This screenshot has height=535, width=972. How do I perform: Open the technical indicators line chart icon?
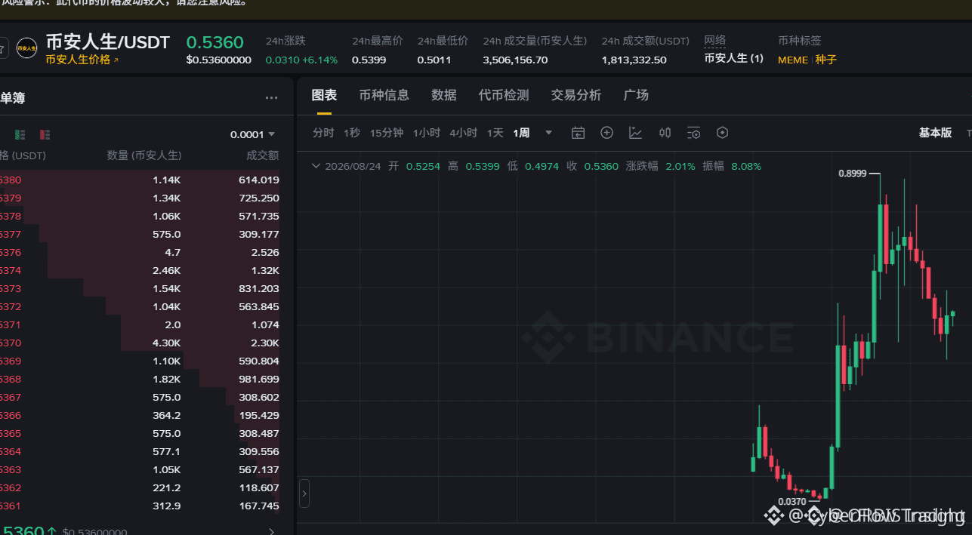[x=636, y=133]
